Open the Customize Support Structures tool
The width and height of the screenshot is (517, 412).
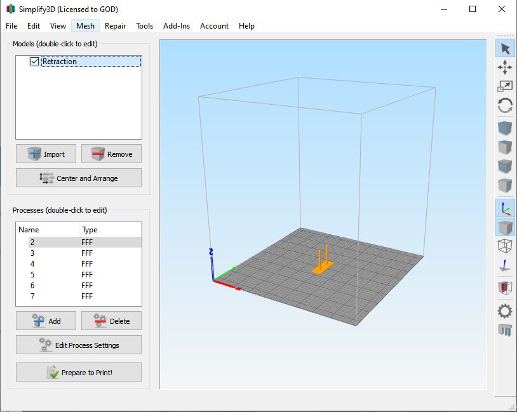pos(505,329)
